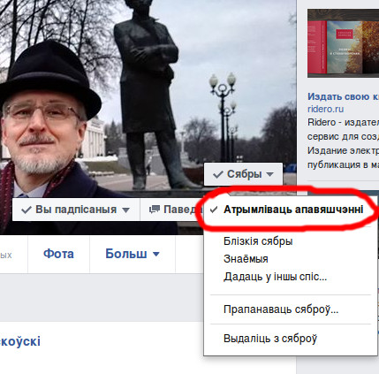This screenshot has width=379, height=374.
Task: Click Выдаліць з сяброў to unfriend
Action: 270,339
